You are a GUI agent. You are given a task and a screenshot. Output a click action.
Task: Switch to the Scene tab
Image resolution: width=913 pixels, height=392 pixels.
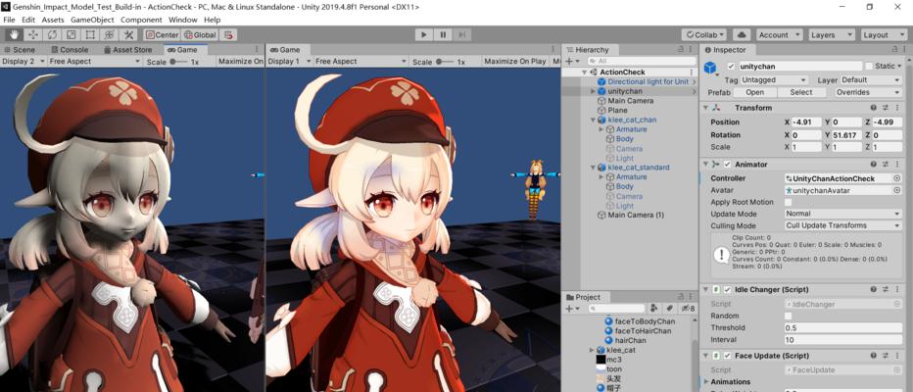click(x=20, y=50)
